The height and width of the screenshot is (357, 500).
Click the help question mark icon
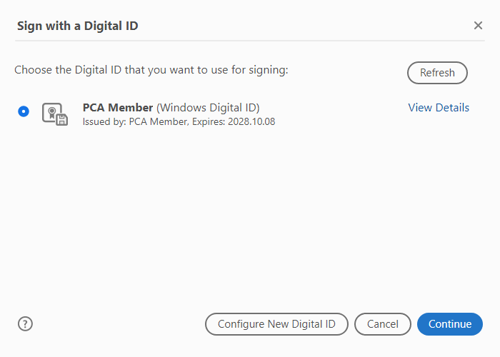coord(26,323)
